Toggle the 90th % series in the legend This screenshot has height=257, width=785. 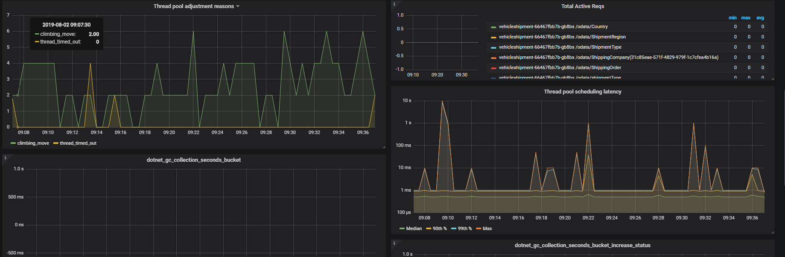point(440,229)
